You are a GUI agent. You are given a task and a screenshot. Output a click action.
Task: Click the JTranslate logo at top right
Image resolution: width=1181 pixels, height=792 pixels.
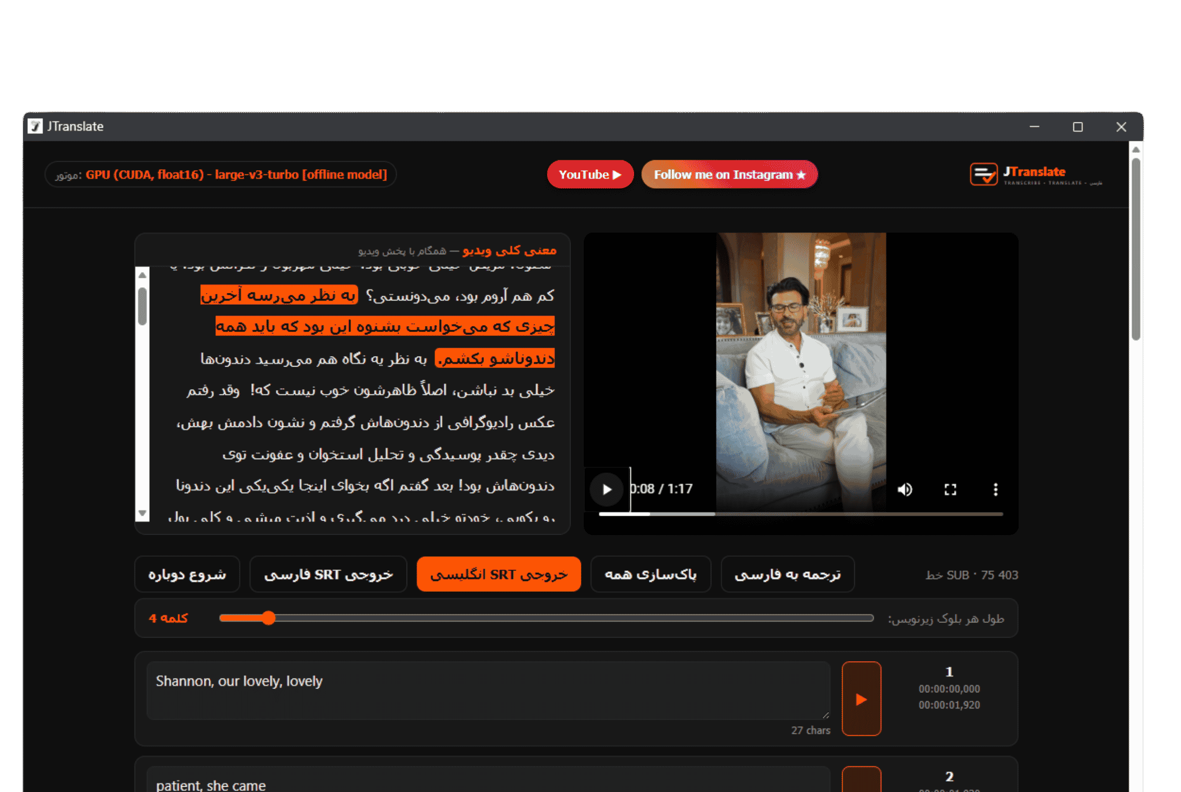[x=1035, y=175]
